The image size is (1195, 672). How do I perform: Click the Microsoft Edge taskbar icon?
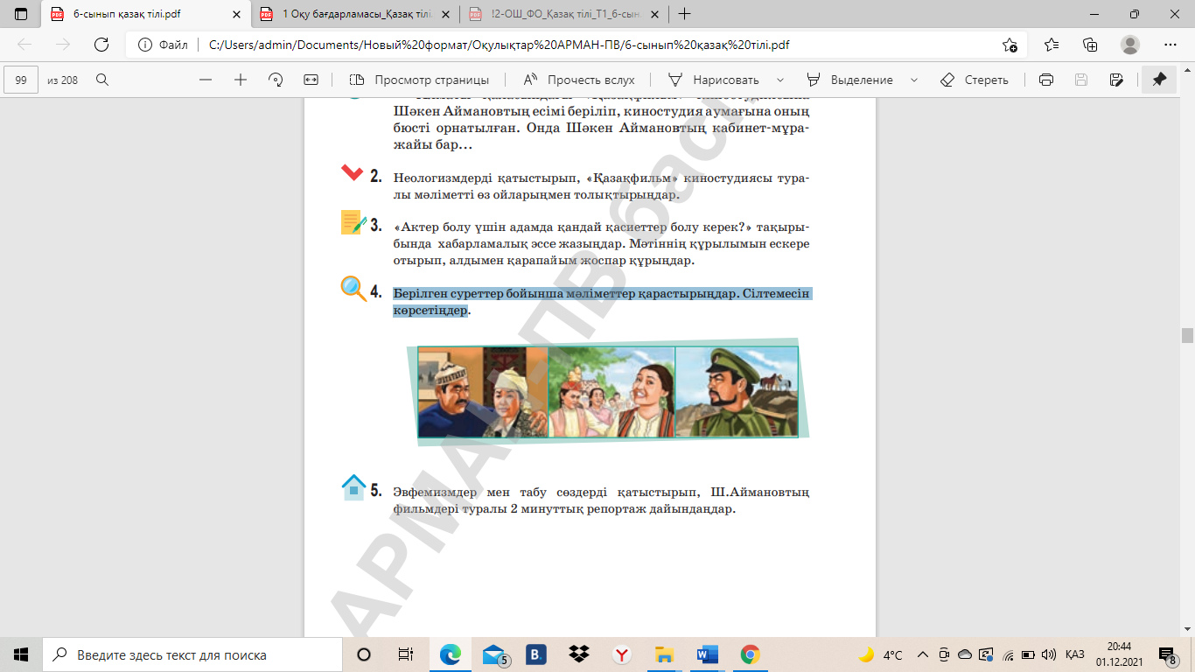450,654
